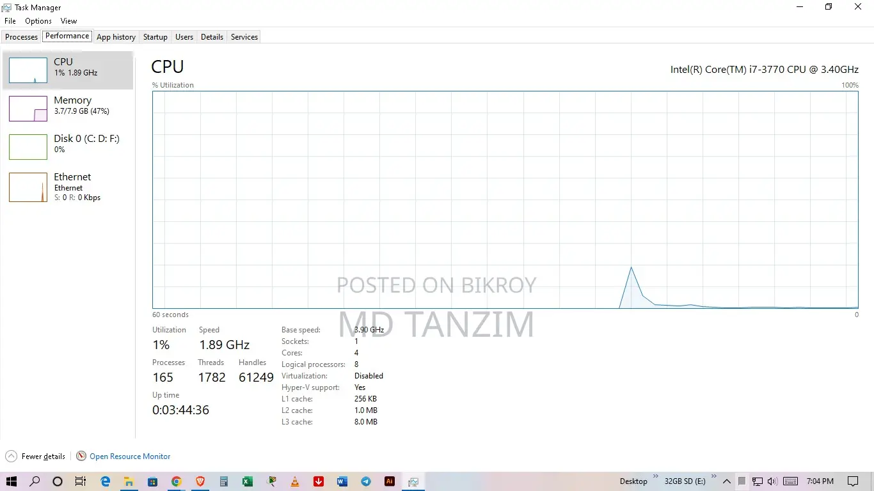The width and height of the screenshot is (874, 491).
Task: Open the Options menu
Action: pos(38,21)
